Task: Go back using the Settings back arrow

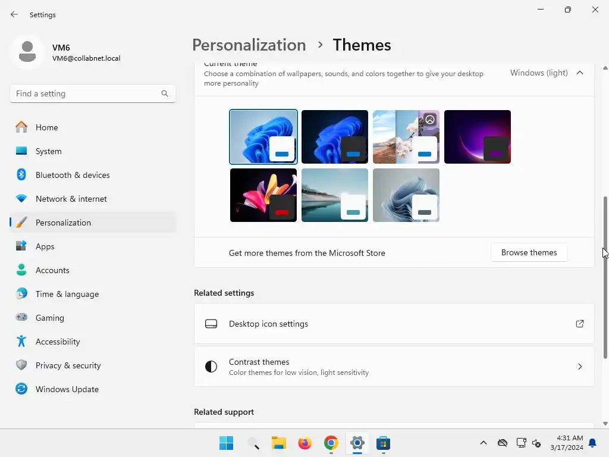Action: click(x=14, y=14)
